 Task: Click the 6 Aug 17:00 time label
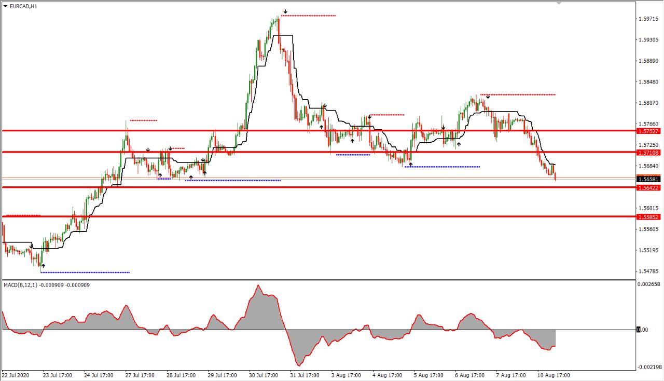point(470,375)
